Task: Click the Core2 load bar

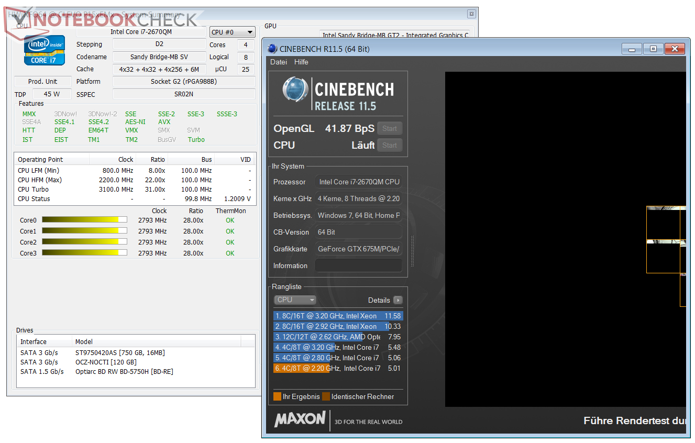Action: pyautogui.click(x=84, y=242)
